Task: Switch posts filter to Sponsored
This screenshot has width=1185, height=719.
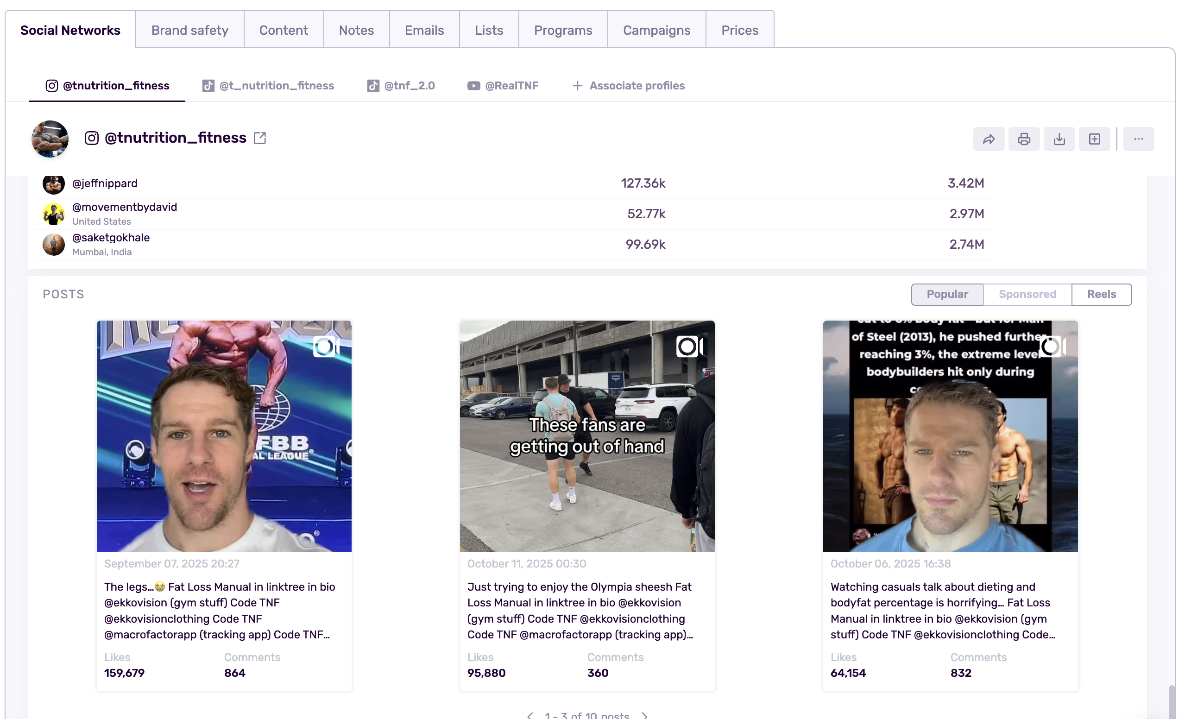Action: (x=1027, y=294)
